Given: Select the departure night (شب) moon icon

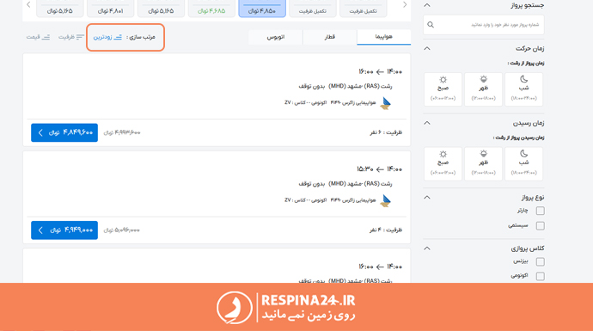Looking at the screenshot, I should (x=523, y=79).
